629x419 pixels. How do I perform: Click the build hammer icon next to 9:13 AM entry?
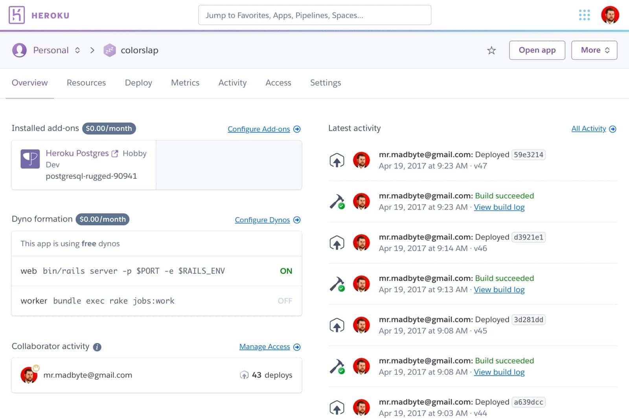tap(337, 284)
